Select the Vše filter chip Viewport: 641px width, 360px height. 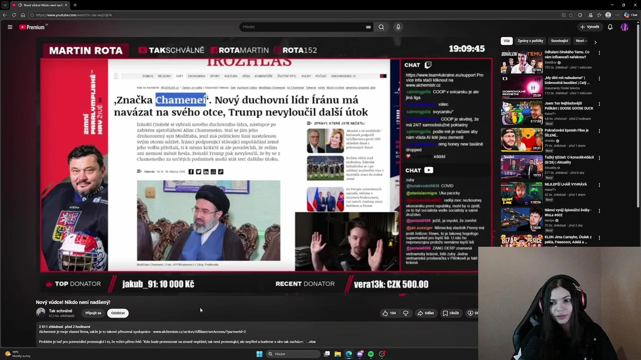(x=507, y=41)
